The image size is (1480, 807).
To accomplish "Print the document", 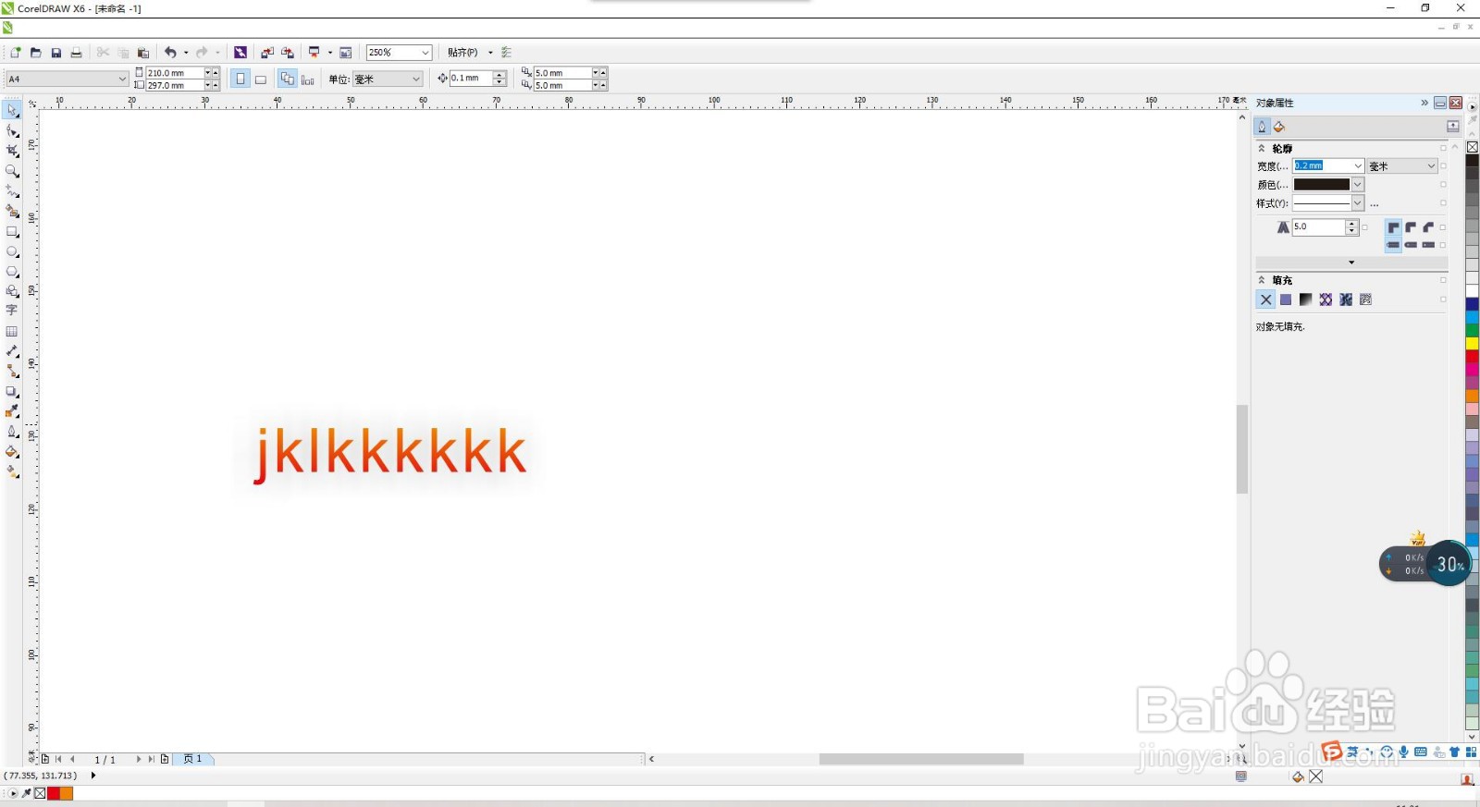I will pos(76,53).
